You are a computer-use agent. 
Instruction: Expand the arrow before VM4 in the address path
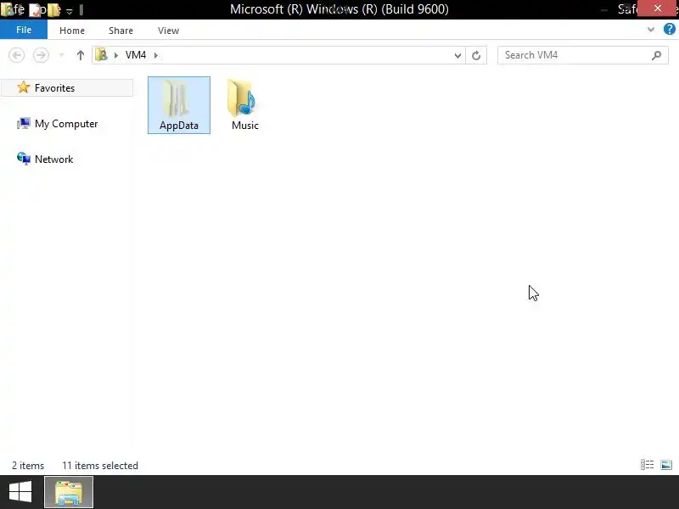(x=116, y=55)
